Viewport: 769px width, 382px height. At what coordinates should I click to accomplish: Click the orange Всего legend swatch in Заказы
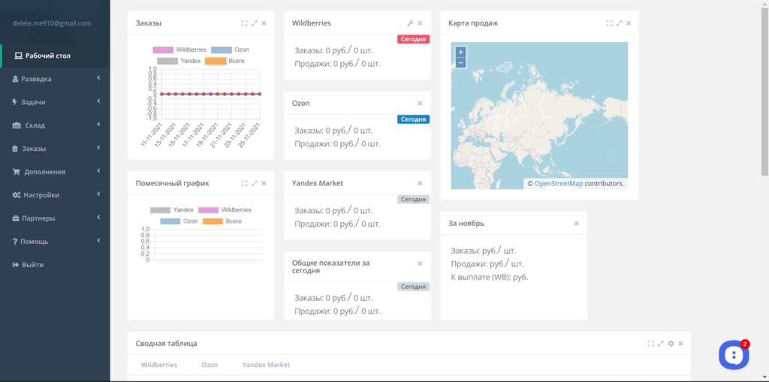pos(214,62)
